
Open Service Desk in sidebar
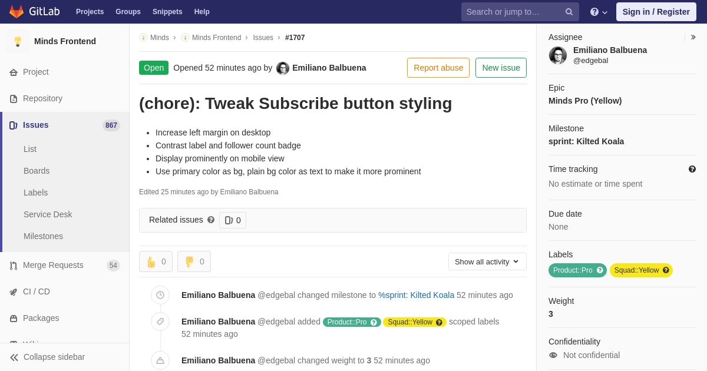(x=48, y=214)
